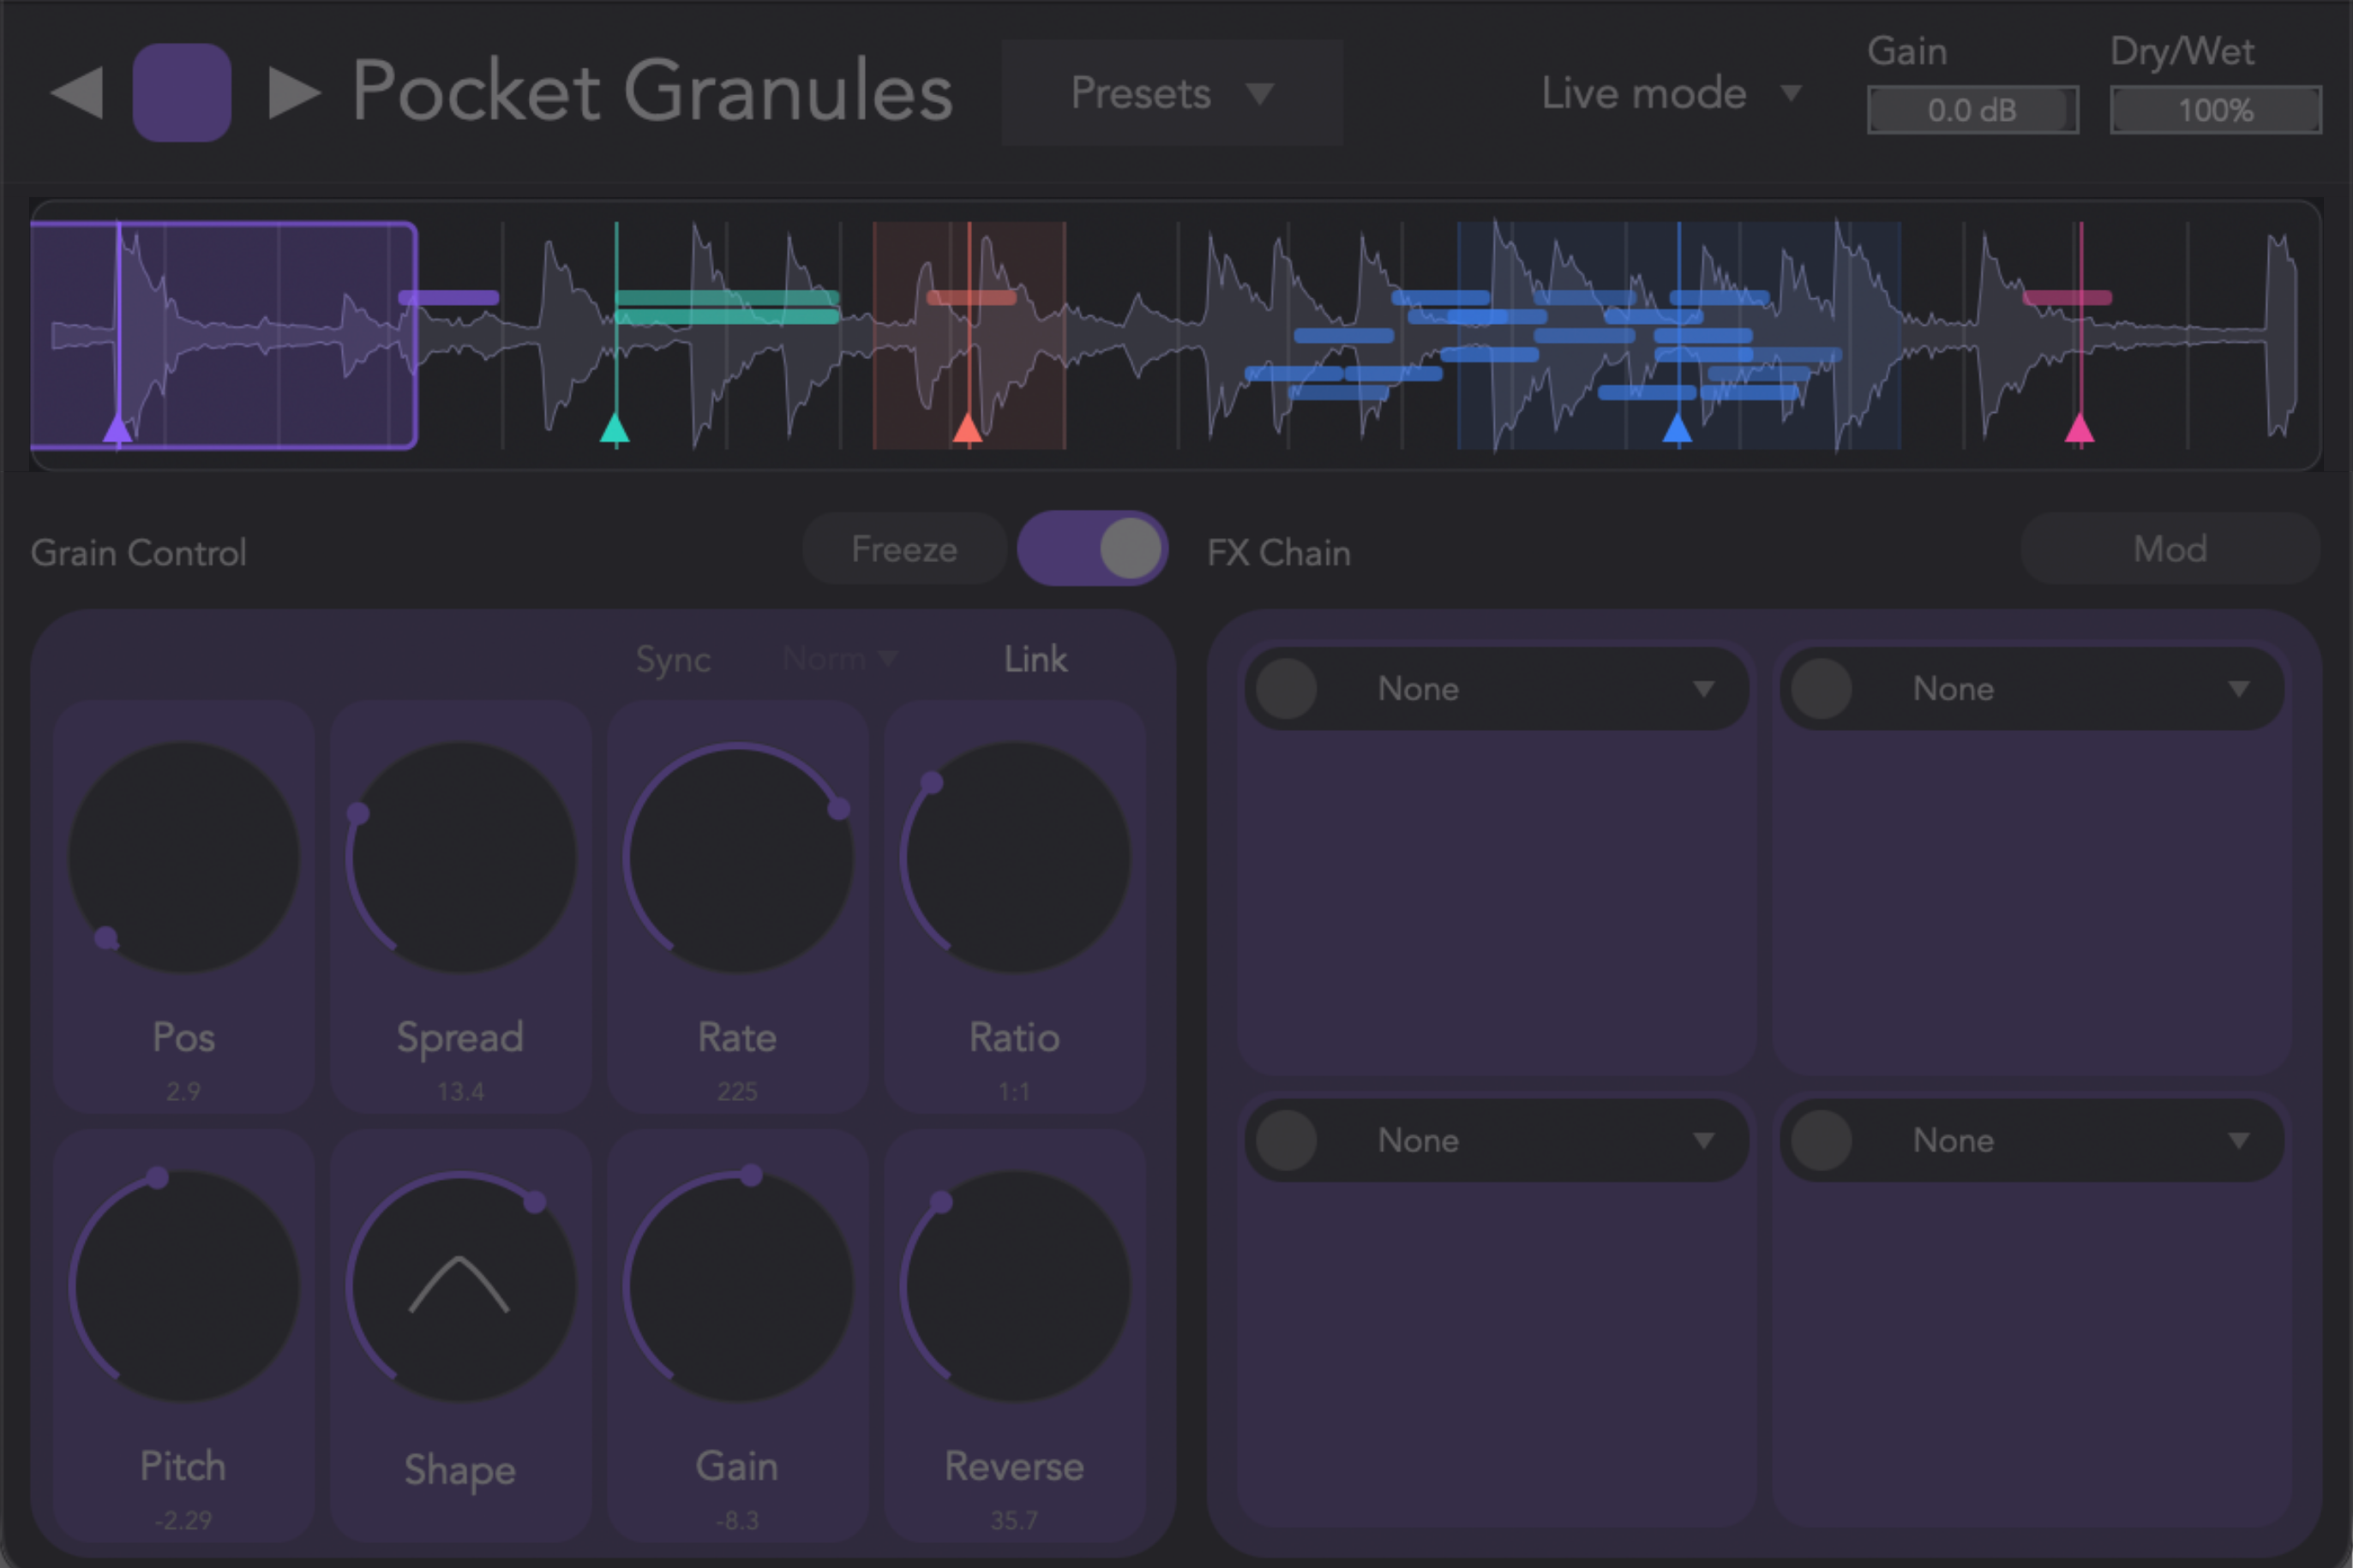
Task: Click the Pocket Granules title
Action: tap(652, 92)
